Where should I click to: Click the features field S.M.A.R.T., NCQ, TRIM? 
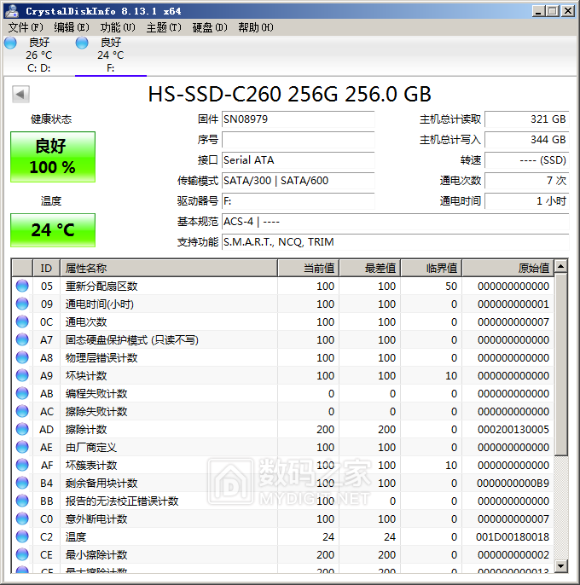(395, 242)
